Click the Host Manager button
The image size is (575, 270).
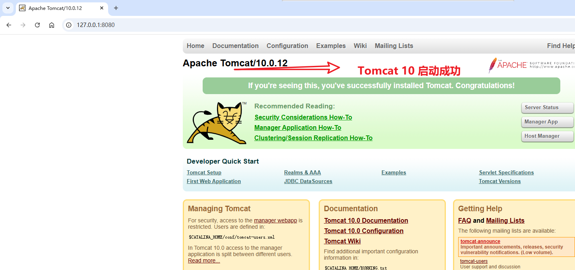pos(547,136)
